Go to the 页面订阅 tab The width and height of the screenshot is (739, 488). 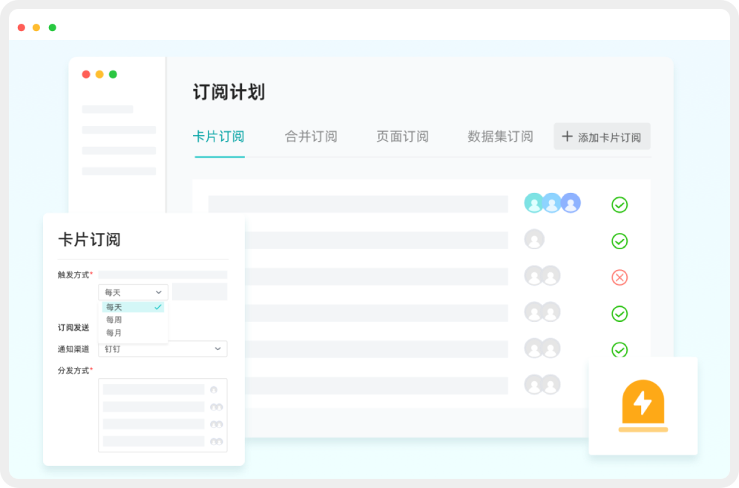[402, 136]
